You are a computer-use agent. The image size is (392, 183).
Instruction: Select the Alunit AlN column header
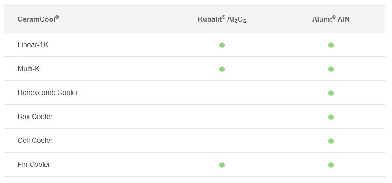(x=331, y=19)
